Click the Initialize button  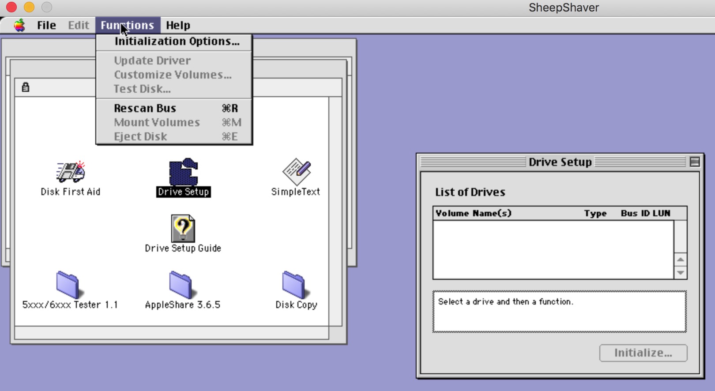tap(643, 353)
